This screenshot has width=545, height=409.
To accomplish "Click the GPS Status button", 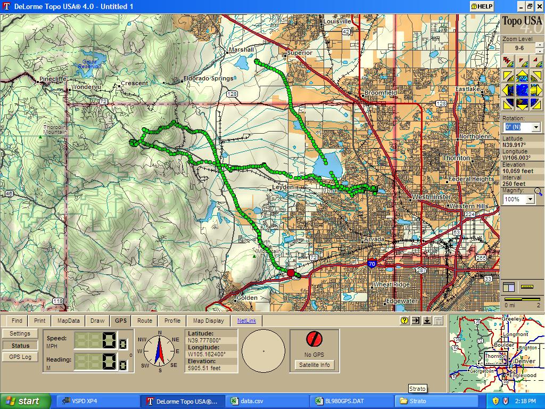I will coord(20,345).
